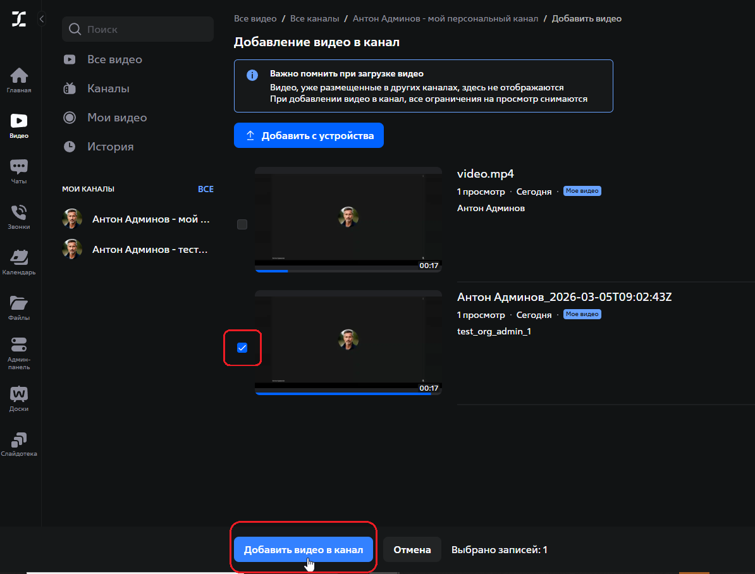This screenshot has height=574, width=755.
Task: Check the checkbox next to video.mp4
Action: click(x=242, y=224)
